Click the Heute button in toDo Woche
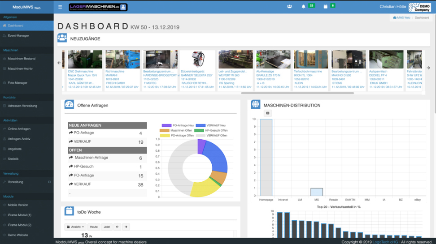This screenshot has height=244, width=436. click(94, 227)
